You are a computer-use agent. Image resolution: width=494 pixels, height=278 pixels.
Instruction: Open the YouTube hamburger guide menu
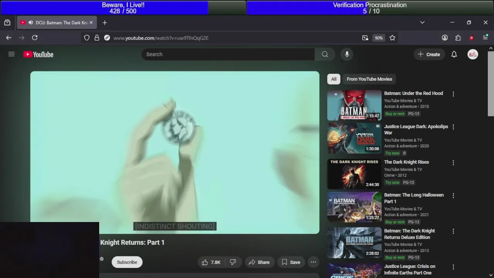click(x=12, y=54)
